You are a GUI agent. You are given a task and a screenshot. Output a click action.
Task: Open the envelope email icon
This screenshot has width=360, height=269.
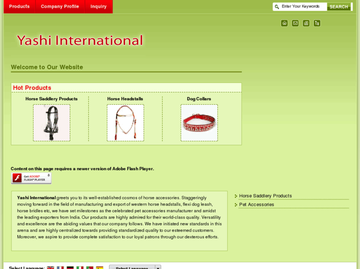(295, 23)
